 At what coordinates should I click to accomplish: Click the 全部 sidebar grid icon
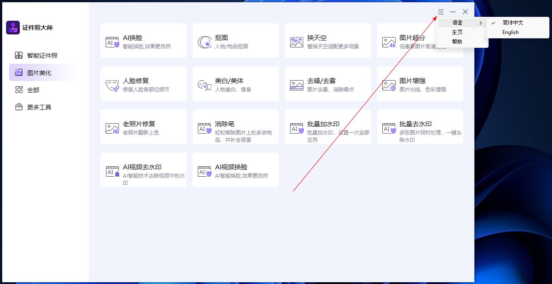(x=19, y=90)
